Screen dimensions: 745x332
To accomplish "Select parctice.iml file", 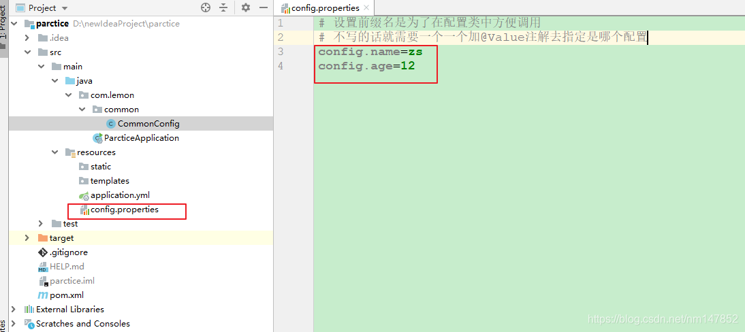I will (x=72, y=281).
